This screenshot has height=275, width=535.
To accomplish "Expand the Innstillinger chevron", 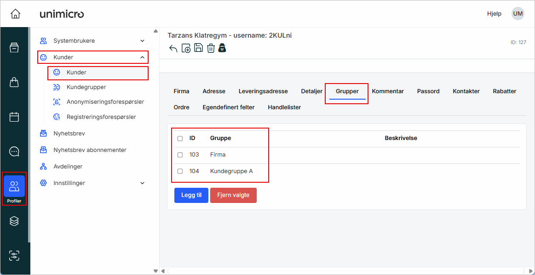I will [x=142, y=183].
